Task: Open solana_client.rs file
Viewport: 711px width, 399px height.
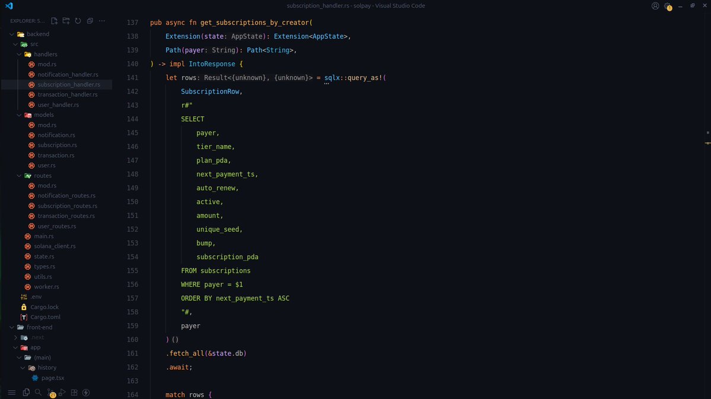Action: (x=55, y=246)
